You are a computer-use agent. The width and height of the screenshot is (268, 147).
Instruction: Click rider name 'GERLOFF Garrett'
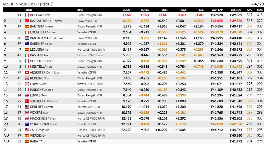click(x=41, y=107)
